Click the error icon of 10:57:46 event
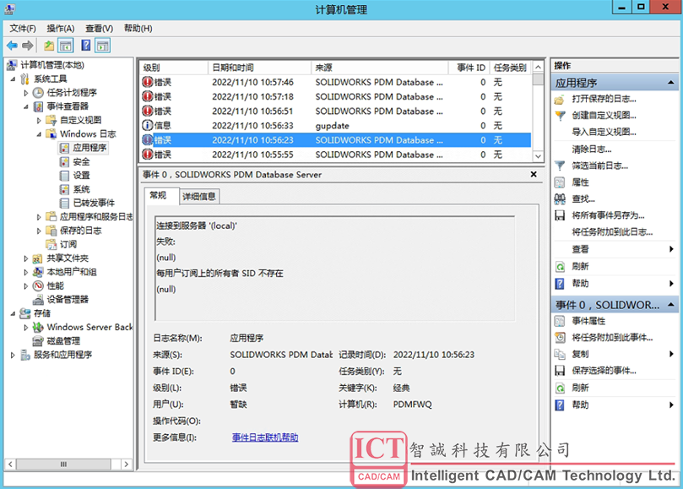This screenshot has height=489, width=683. tap(148, 82)
